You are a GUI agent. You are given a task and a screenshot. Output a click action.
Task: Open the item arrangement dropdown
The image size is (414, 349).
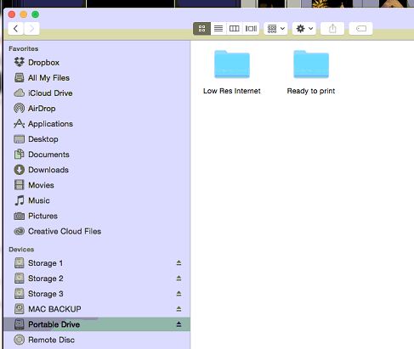[275, 28]
